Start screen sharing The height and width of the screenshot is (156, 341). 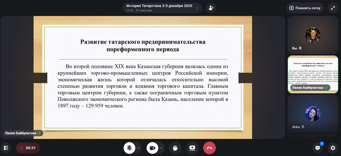tap(192, 148)
